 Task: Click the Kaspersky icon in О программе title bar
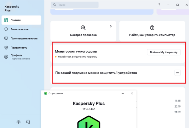click(x=46, y=93)
